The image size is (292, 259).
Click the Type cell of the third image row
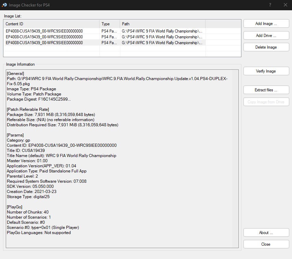pos(109,43)
